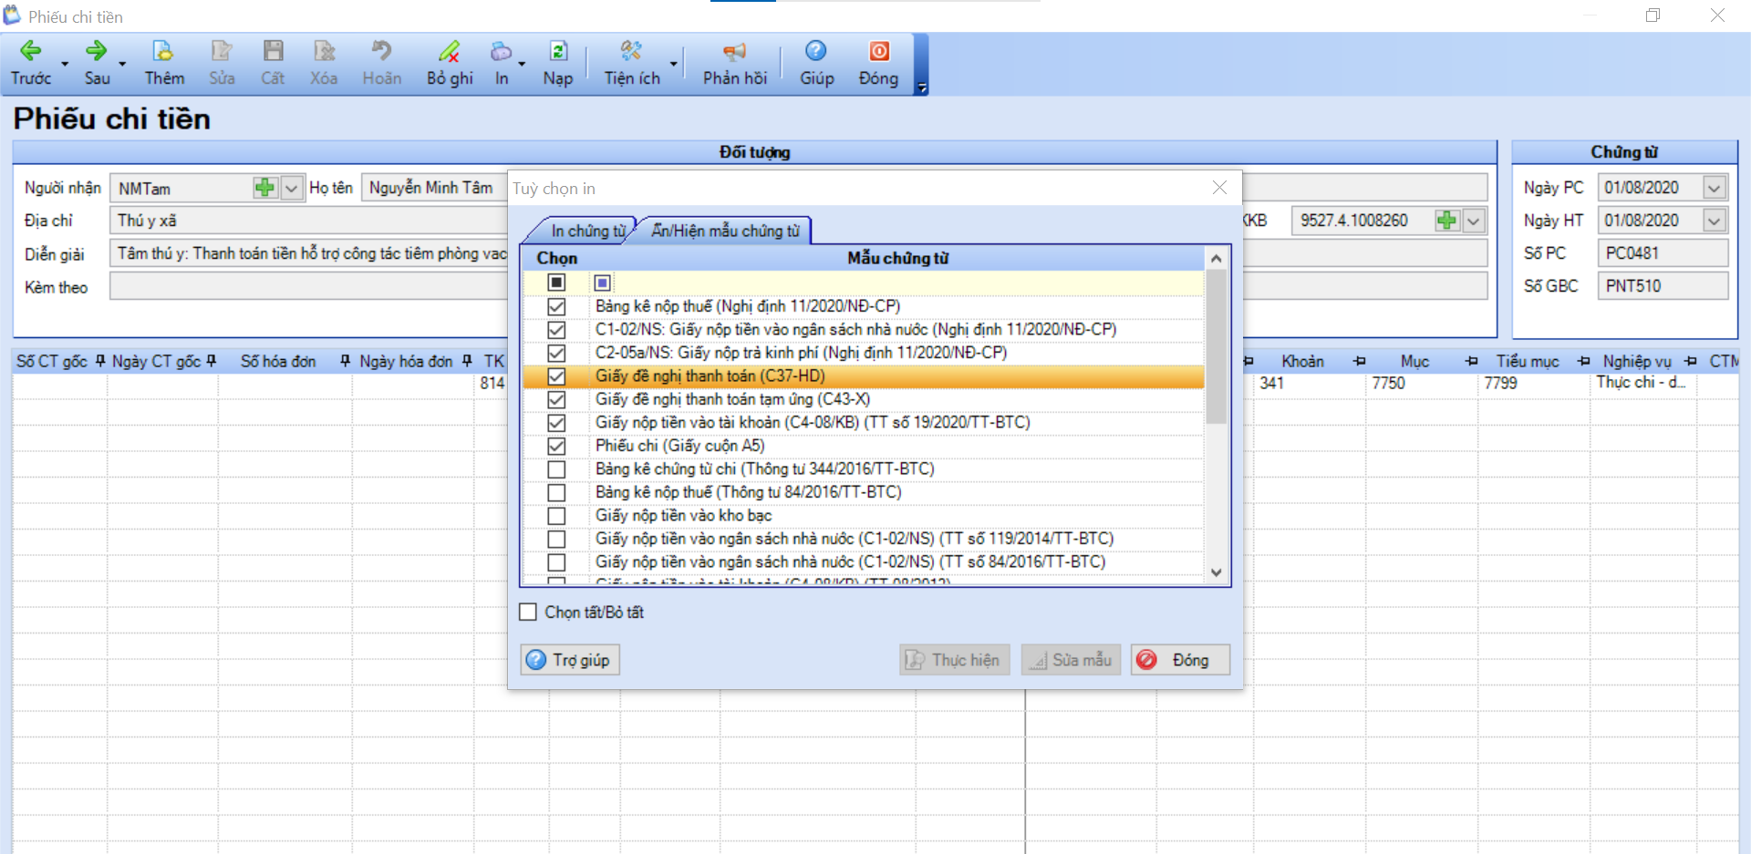Uncheck Giấy đề nghị thanh toán (C37-HD)
1751x854 pixels.
coord(556,376)
